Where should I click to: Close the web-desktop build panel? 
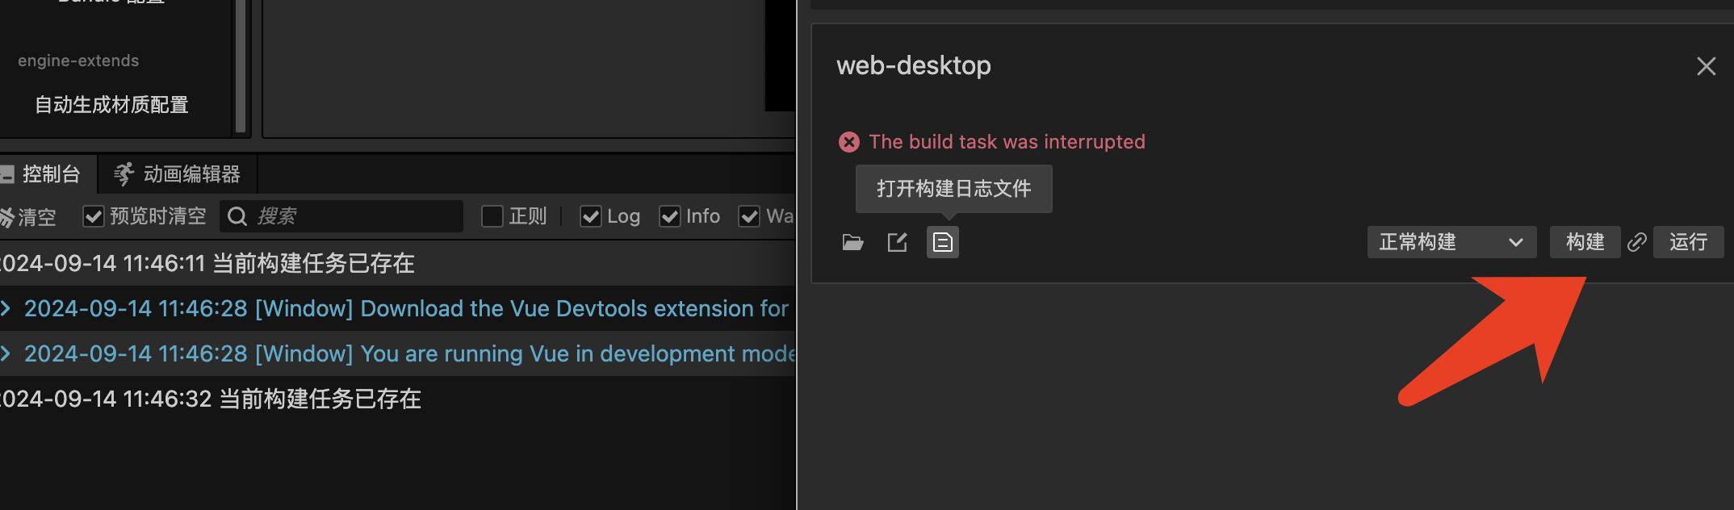click(1706, 66)
